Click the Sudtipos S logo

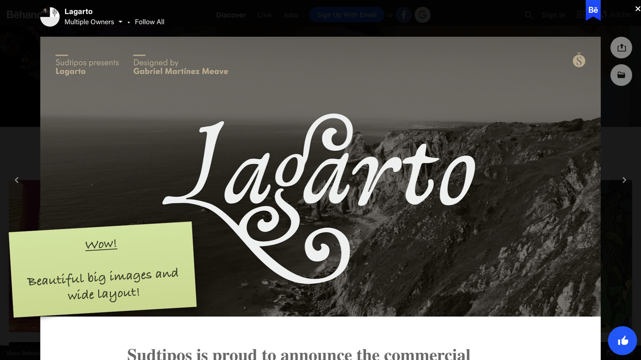[579, 60]
